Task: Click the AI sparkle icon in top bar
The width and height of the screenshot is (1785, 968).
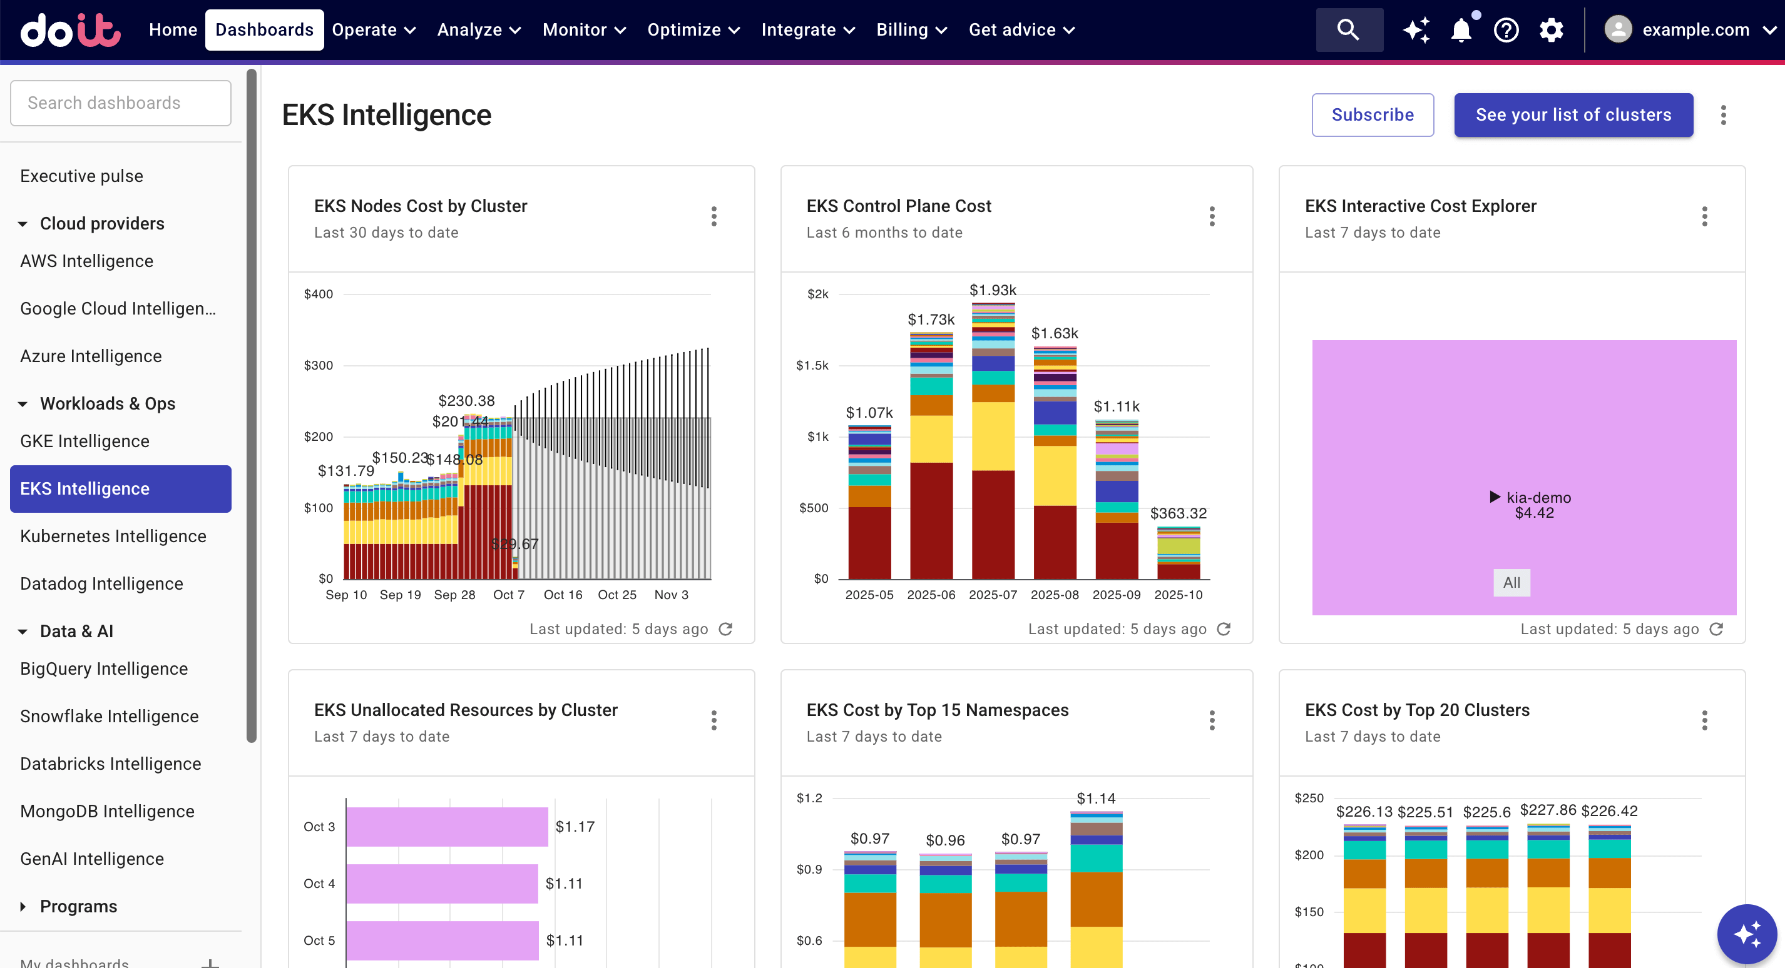Action: pyautogui.click(x=1416, y=30)
